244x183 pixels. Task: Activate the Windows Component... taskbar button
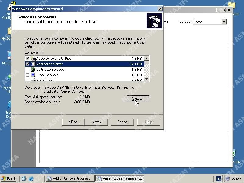[x=120, y=178]
